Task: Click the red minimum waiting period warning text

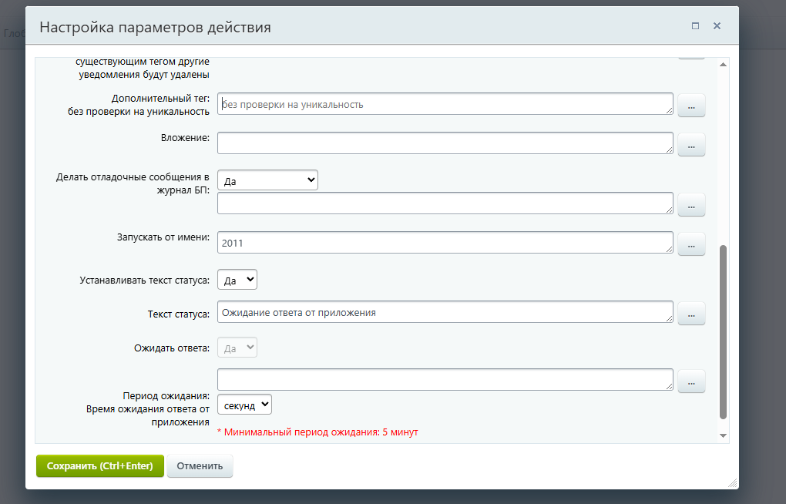Action: [x=318, y=432]
